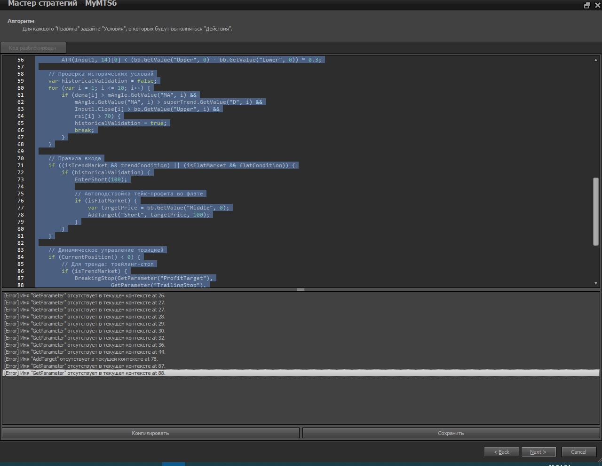Click the EnterShort(100) line in code
This screenshot has height=466, width=602.
click(101, 179)
